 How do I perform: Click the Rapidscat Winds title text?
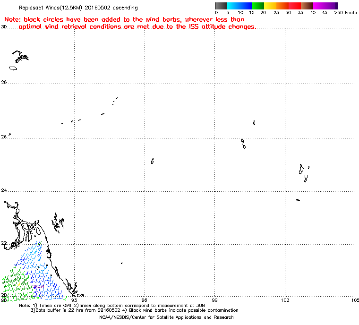[x=78, y=8]
